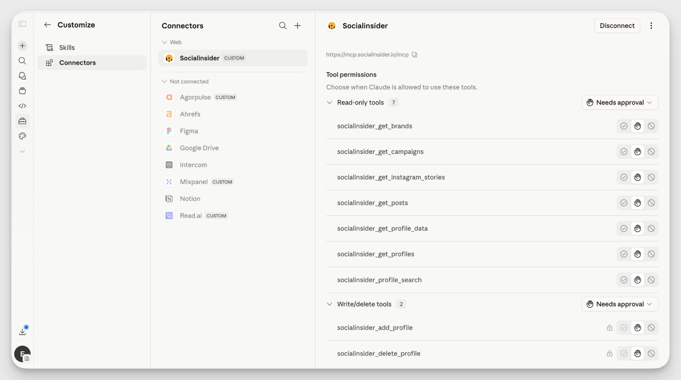Open the Skills section
Viewport: 681px width, 380px height.
[x=92, y=47]
